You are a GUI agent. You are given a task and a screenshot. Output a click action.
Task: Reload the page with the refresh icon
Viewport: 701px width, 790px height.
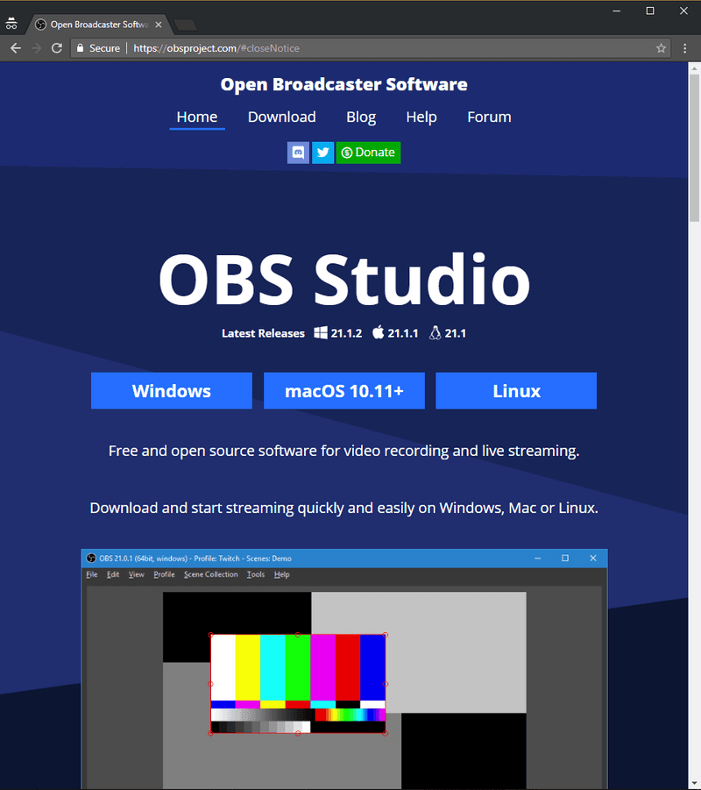[57, 48]
